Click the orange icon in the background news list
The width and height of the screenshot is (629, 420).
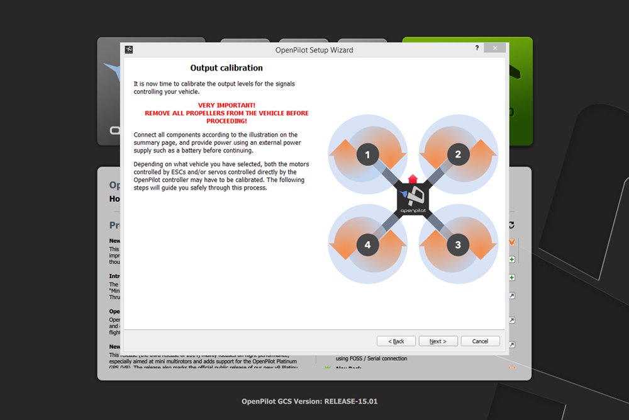coord(512,241)
